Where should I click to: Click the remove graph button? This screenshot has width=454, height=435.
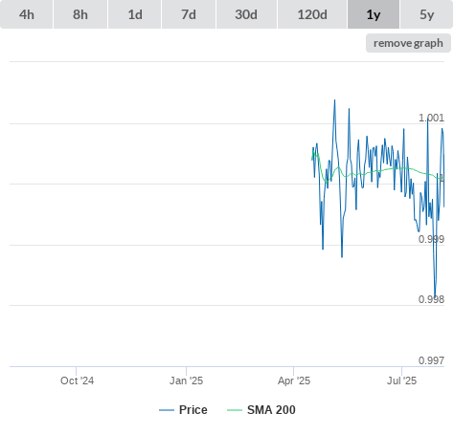click(x=408, y=43)
